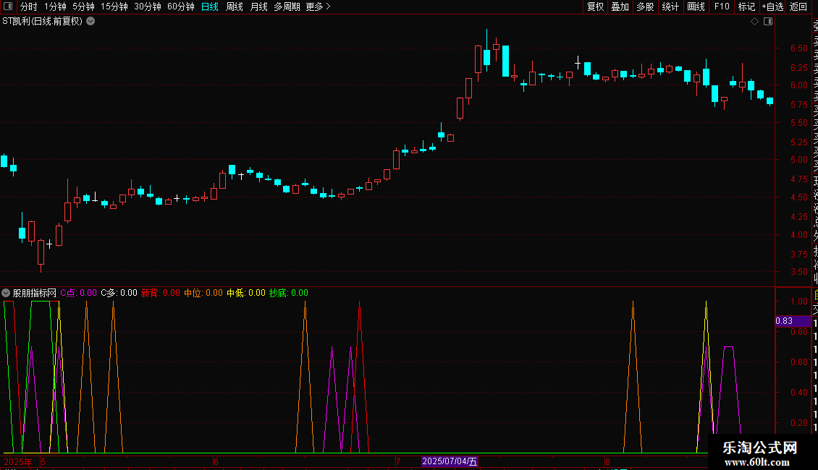818x470 pixels.
Task: Click the C多 indicator value label
Action: point(119,293)
